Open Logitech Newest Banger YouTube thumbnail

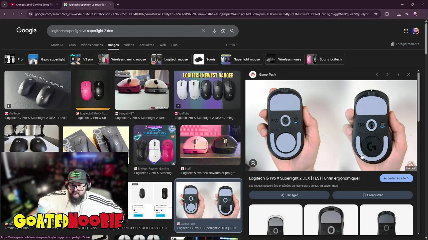tap(207, 90)
